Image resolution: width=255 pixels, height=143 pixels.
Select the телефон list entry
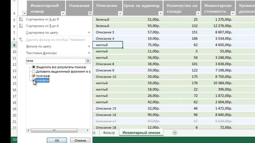click(42, 80)
